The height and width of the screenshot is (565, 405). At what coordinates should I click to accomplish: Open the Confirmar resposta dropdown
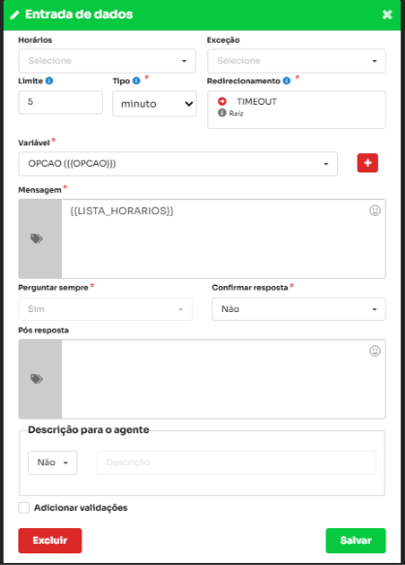(x=298, y=309)
